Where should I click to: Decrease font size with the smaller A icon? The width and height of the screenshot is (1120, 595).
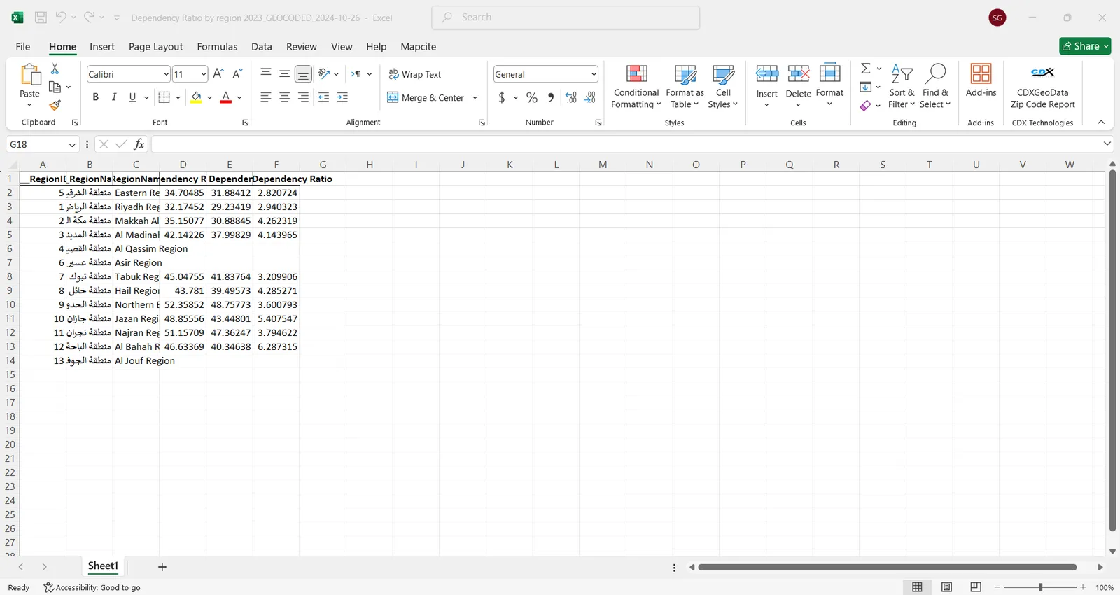point(237,73)
